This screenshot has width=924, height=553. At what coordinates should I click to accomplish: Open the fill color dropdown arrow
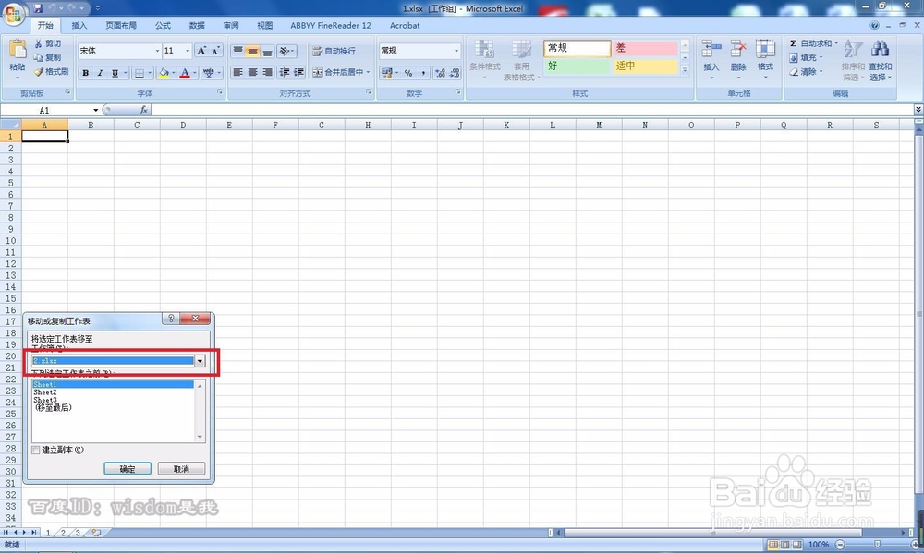[x=174, y=73]
